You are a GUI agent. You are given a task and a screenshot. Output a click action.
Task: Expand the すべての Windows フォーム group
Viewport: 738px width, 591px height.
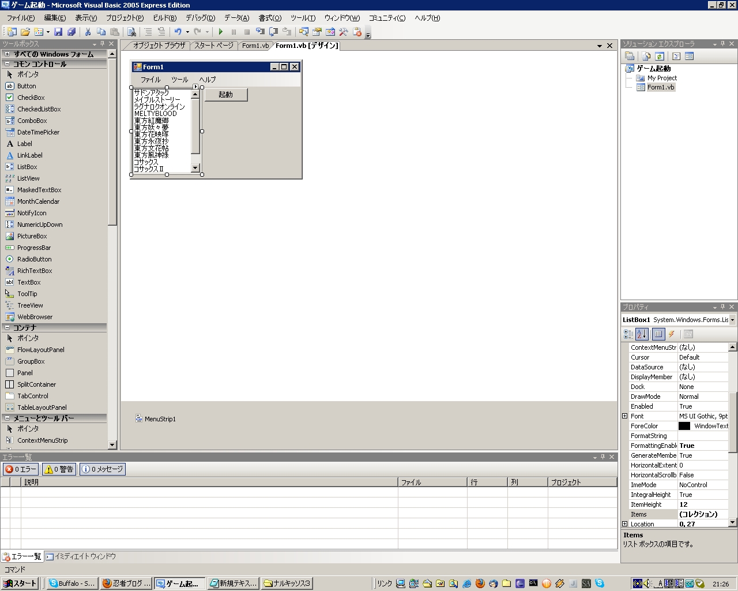point(7,54)
